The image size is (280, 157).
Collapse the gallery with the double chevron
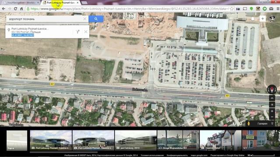[x=272, y=123]
